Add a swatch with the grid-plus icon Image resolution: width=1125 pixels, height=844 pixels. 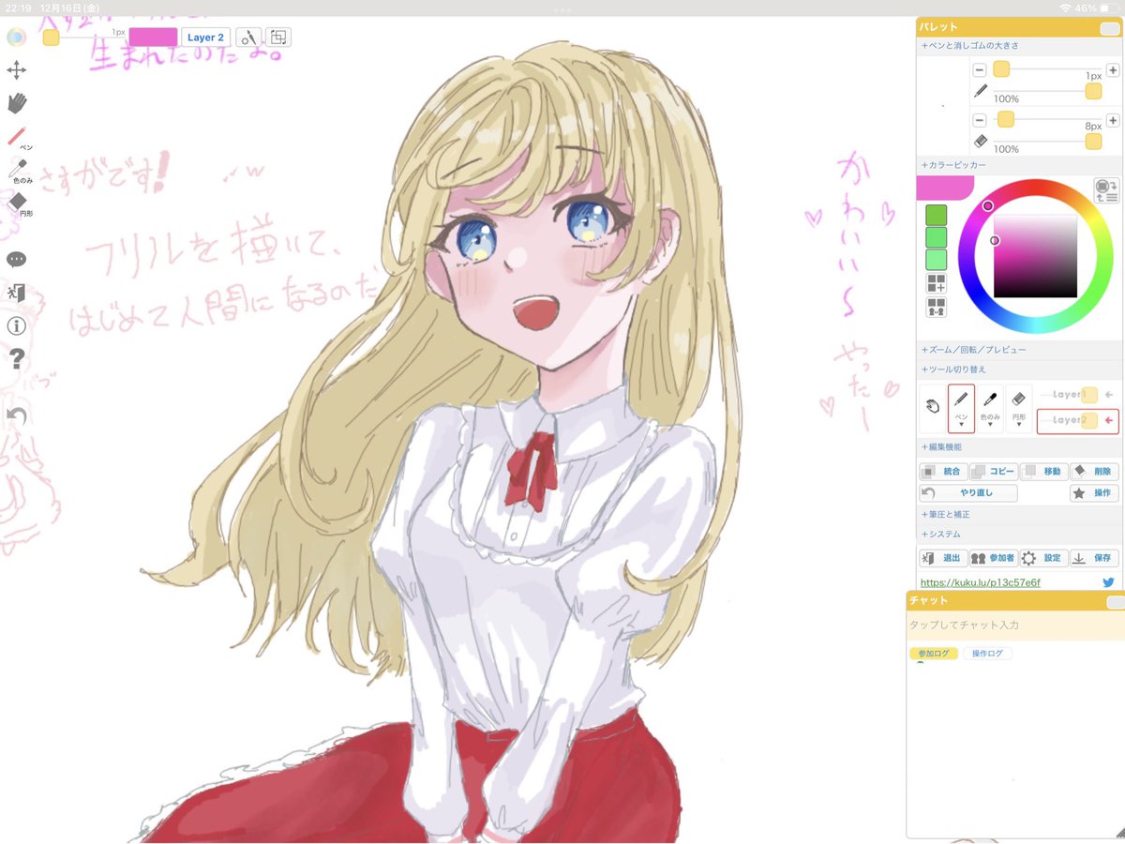click(x=937, y=283)
